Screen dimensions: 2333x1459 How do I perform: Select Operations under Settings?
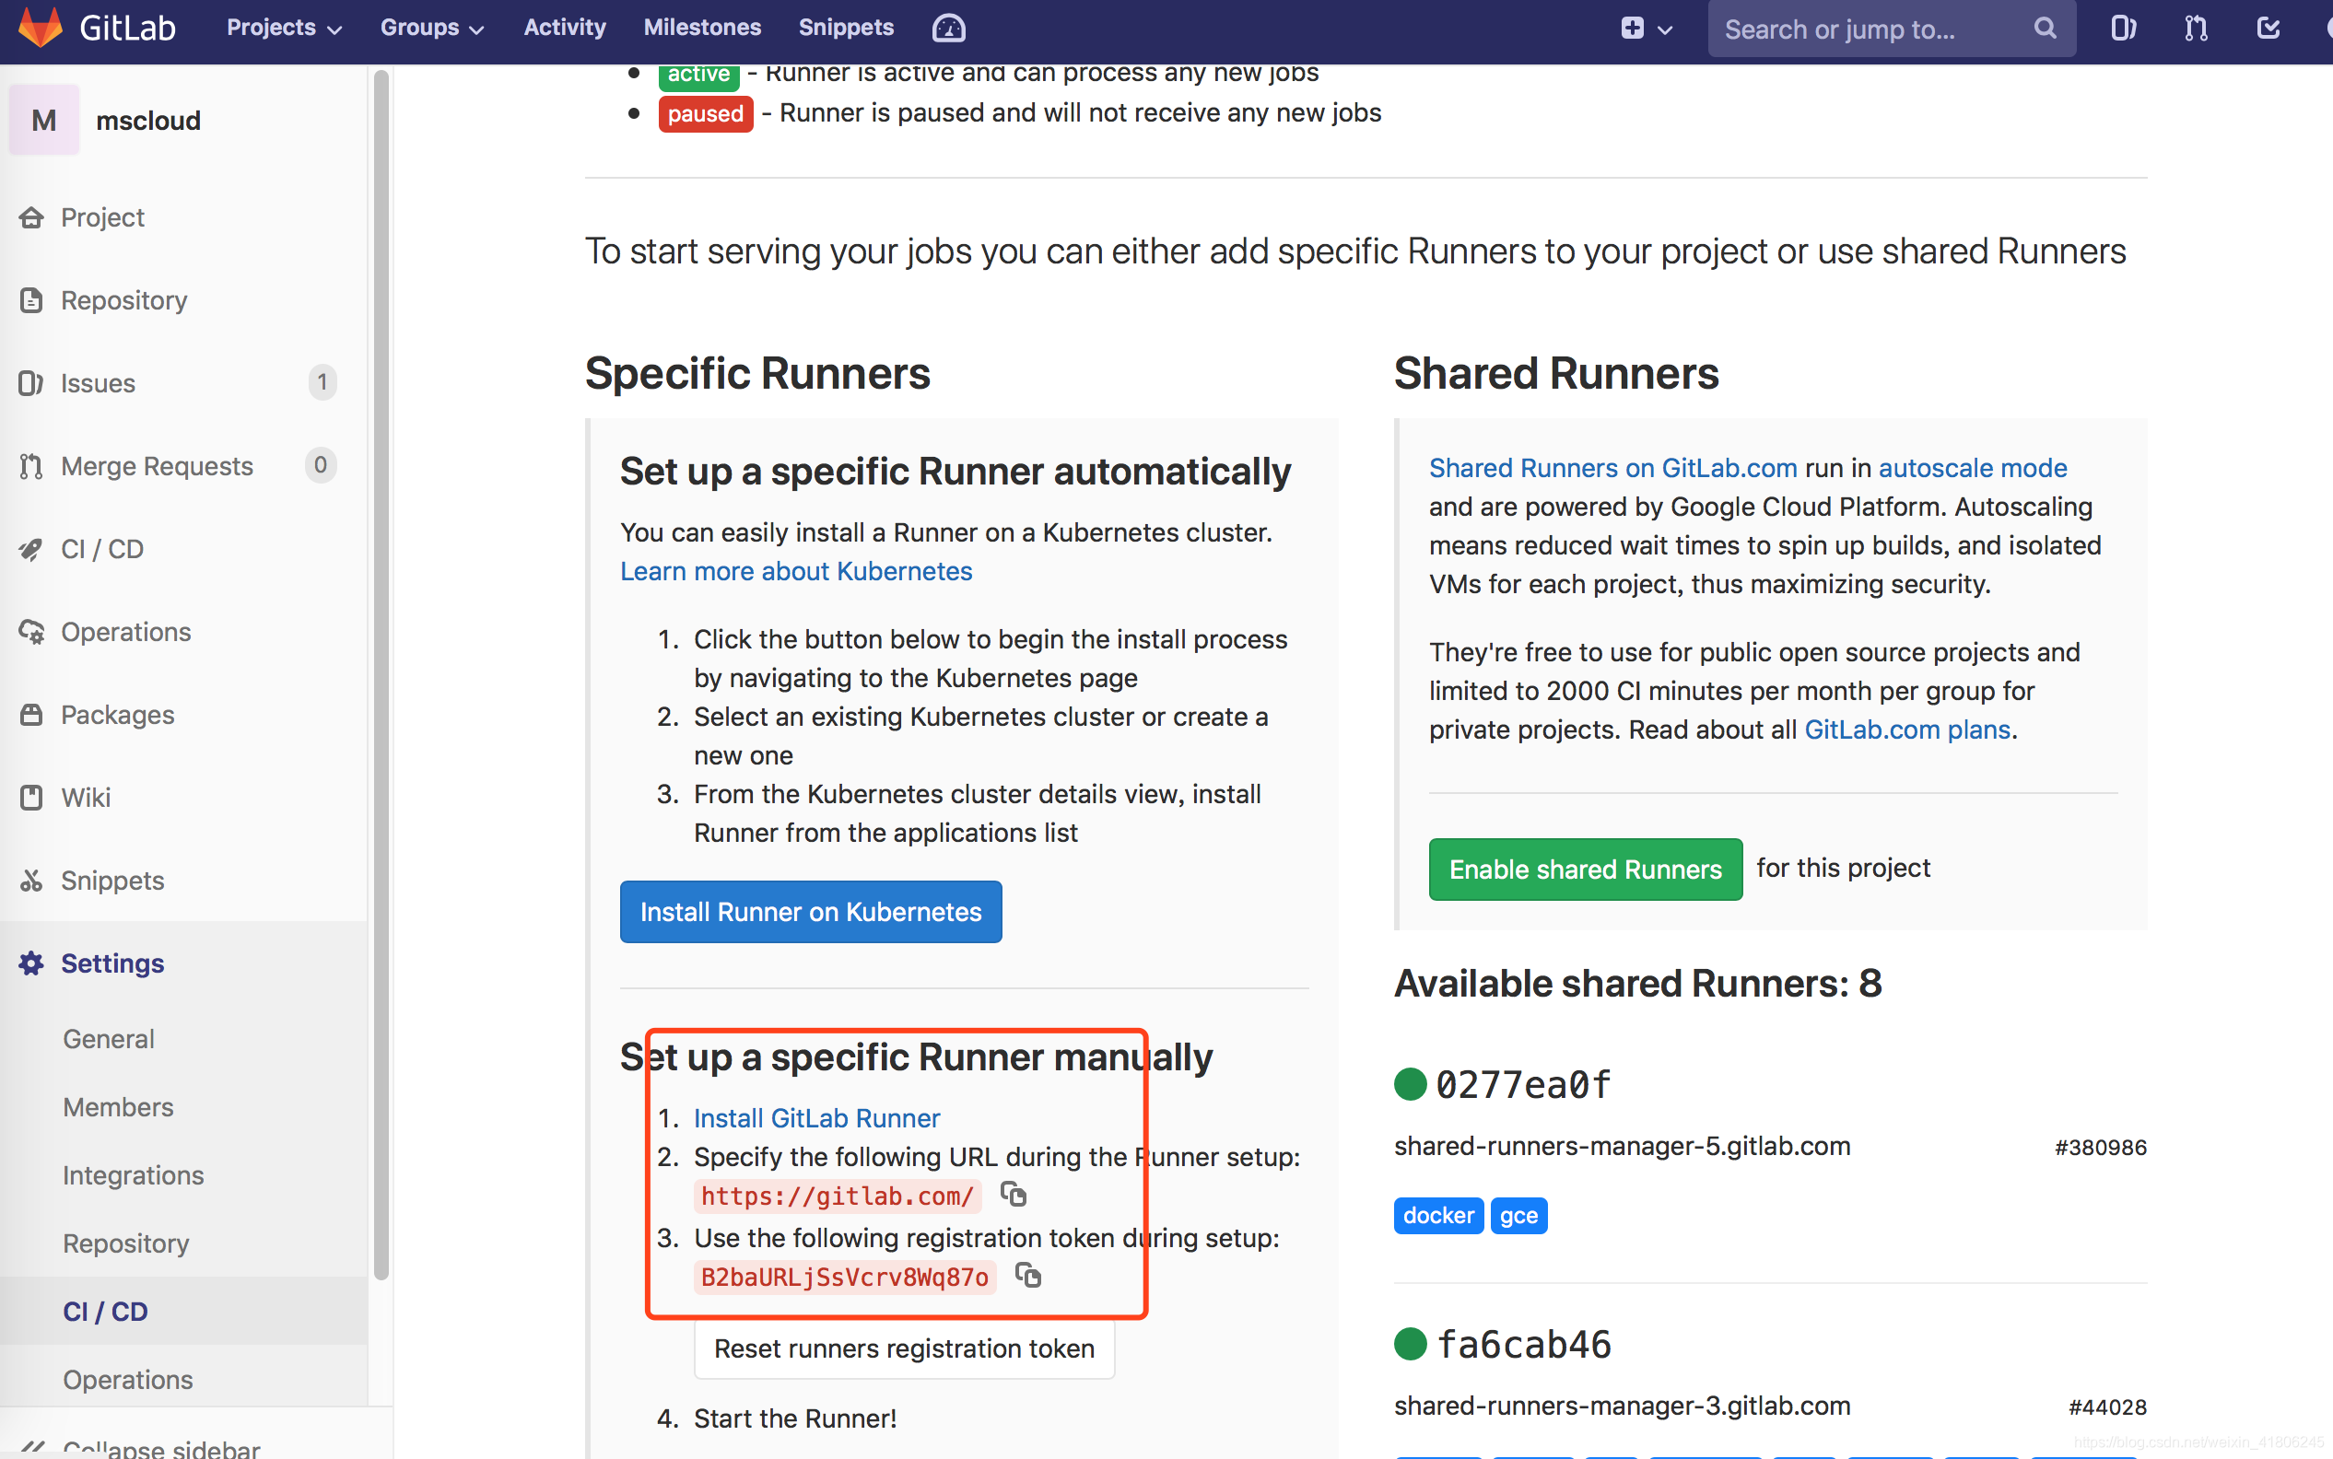point(127,1380)
